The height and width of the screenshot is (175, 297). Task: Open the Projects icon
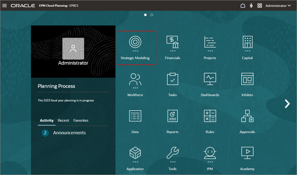210,42
